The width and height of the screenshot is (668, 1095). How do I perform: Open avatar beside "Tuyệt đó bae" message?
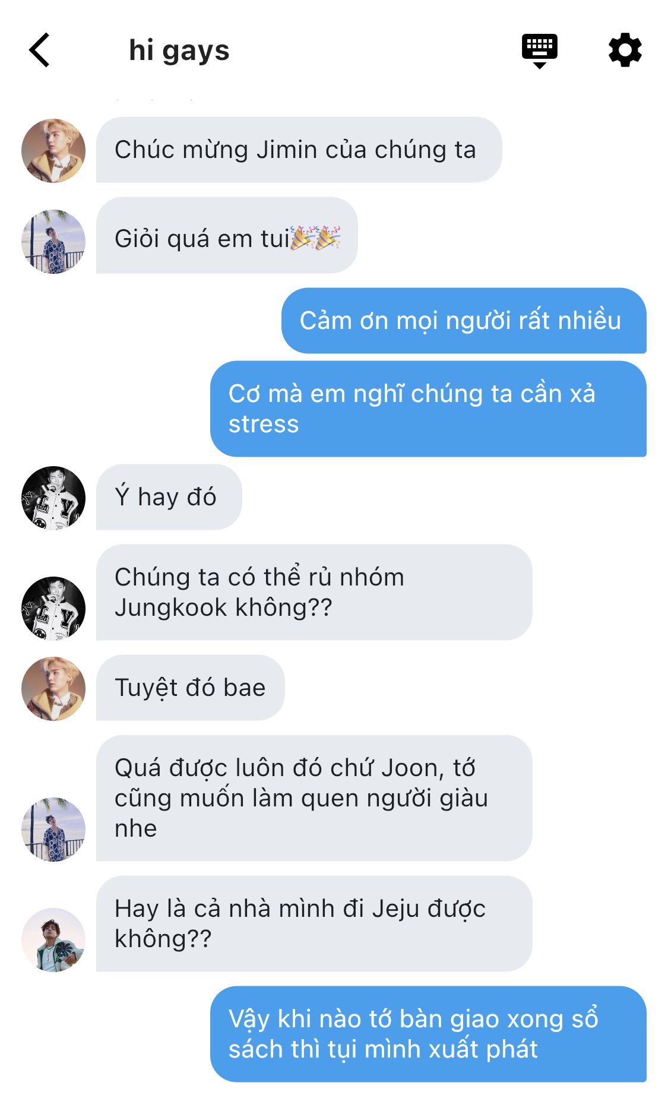click(x=53, y=688)
